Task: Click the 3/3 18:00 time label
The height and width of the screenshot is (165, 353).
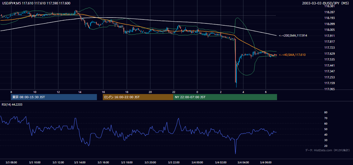Action: tap(127, 163)
